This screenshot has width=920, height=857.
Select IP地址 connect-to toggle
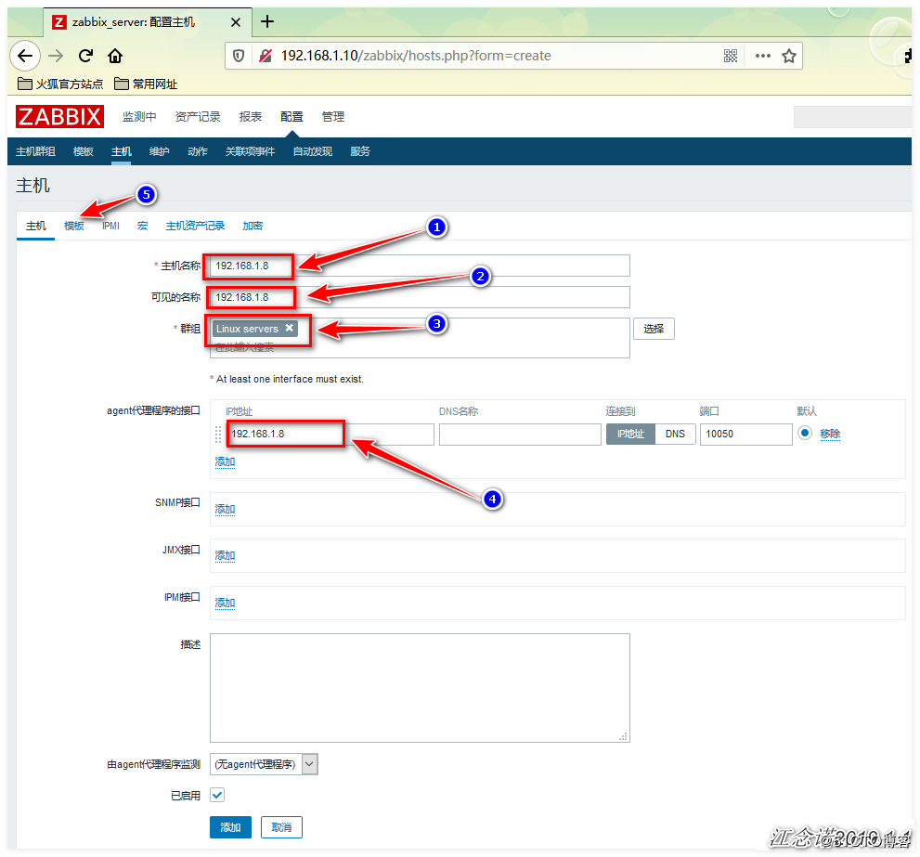630,435
